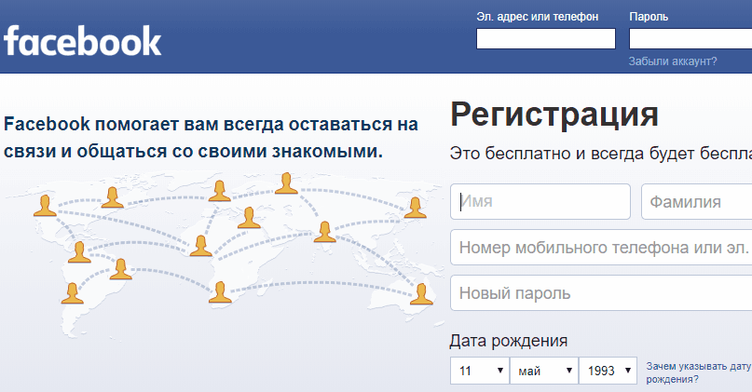Click the Фамилия last name field

[x=697, y=201]
